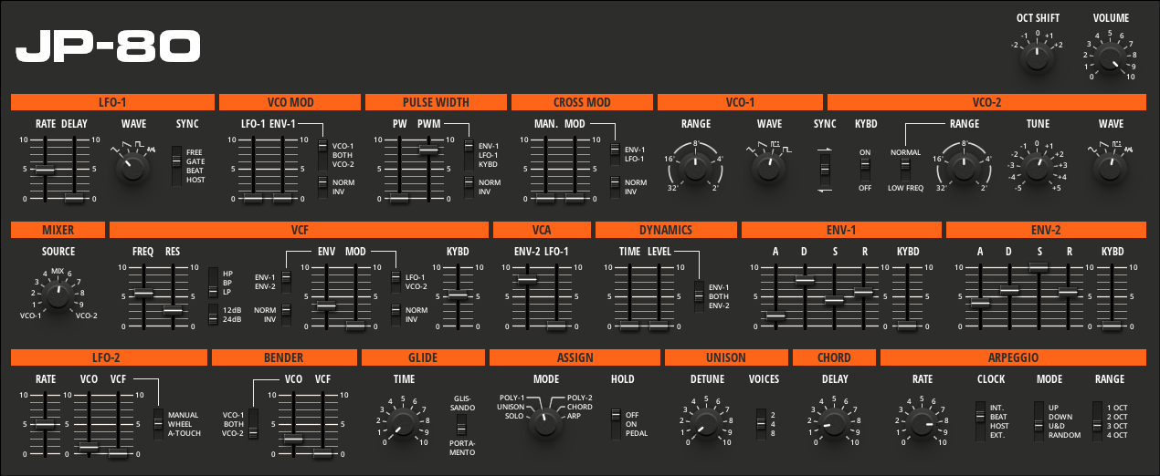Viewport: 1160px width, 476px height.
Task: Toggle the ARPEGGIO RANGE octave switch
Action: [1097, 419]
